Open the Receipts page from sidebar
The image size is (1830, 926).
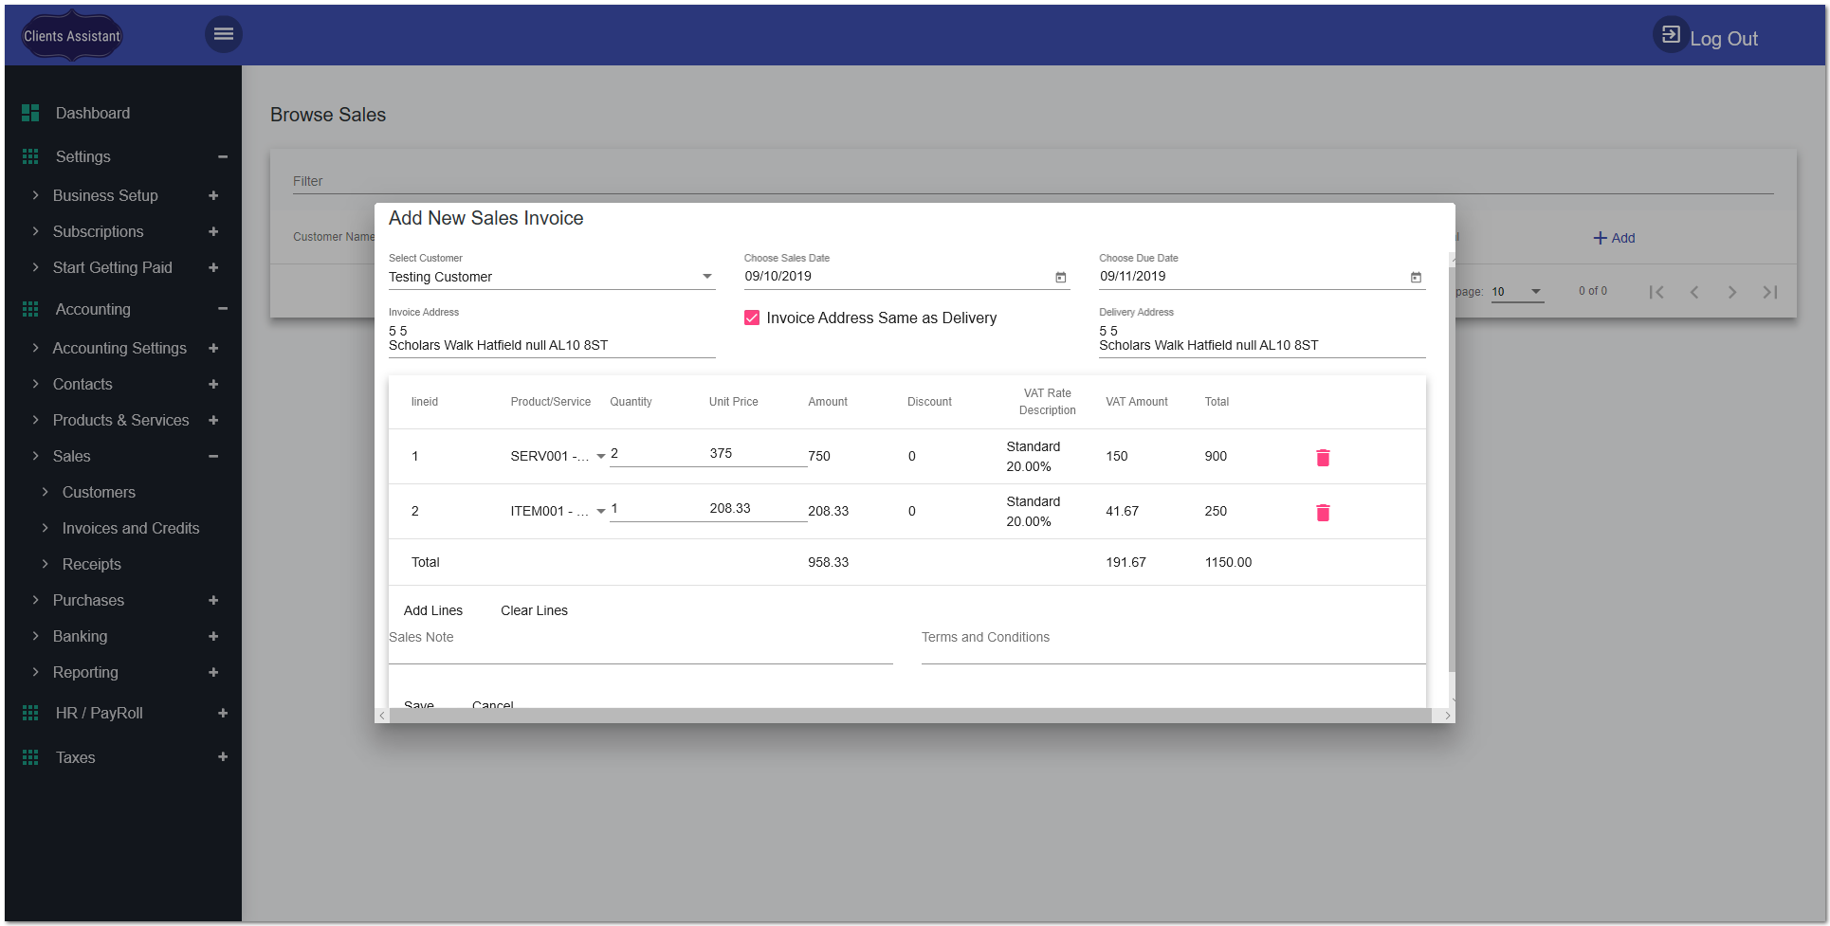coord(91,564)
